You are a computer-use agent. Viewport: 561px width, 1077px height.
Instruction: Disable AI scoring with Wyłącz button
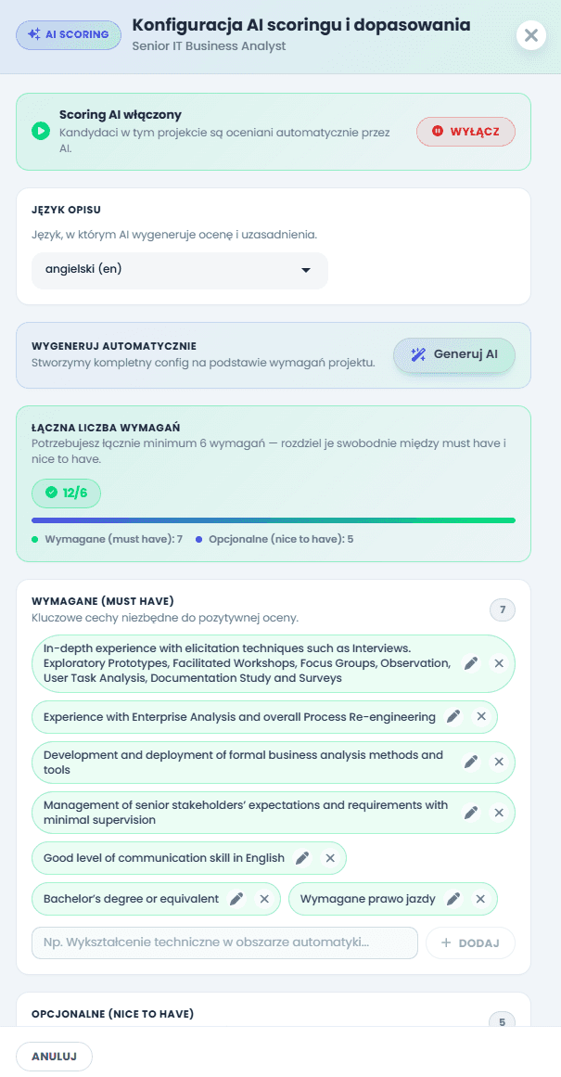coord(465,131)
